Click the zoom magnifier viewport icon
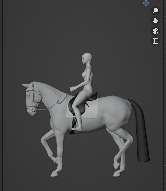This screenshot has height=191, width=166. pyautogui.click(x=155, y=11)
